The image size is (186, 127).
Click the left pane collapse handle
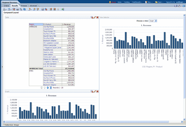[2, 67]
